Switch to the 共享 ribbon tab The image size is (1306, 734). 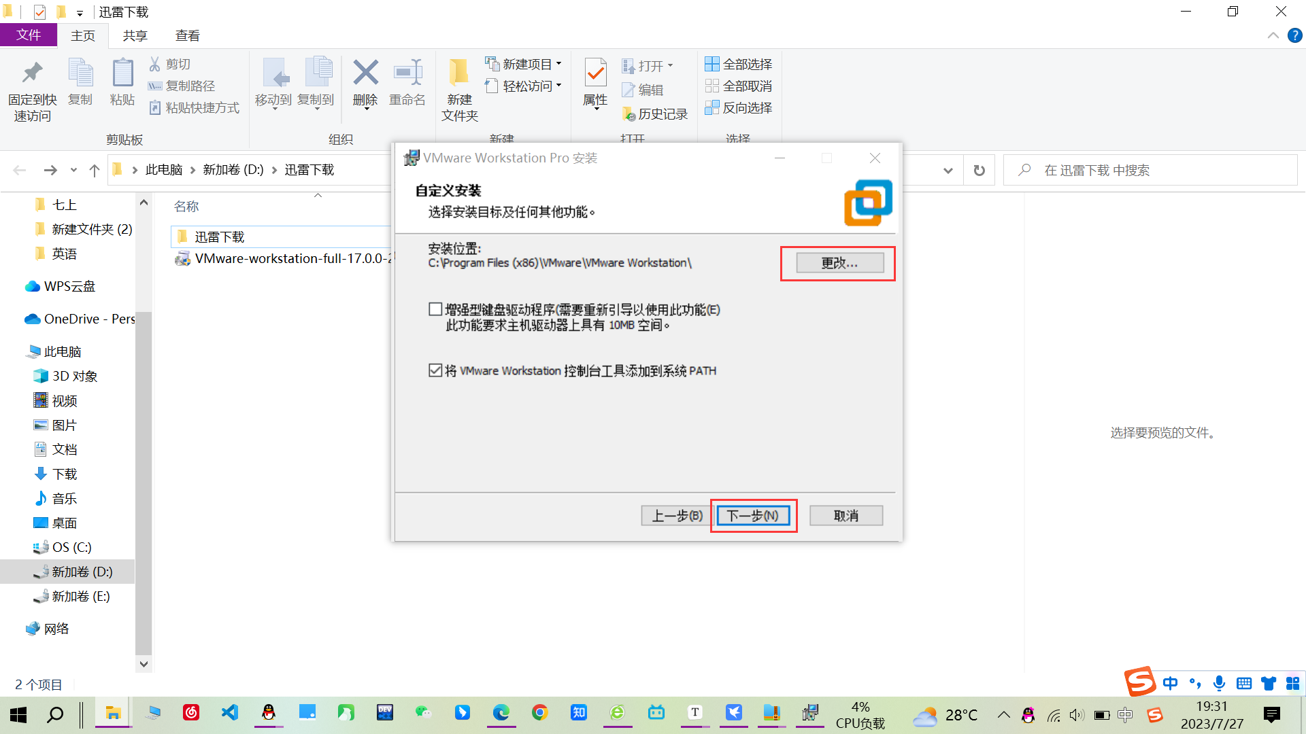135,36
